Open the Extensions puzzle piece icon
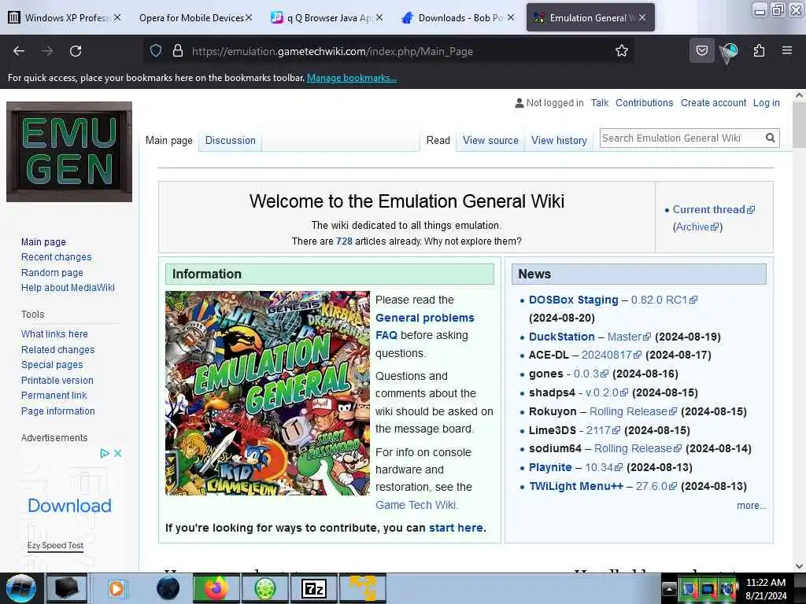Image resolution: width=806 pixels, height=604 pixels. pos(760,50)
